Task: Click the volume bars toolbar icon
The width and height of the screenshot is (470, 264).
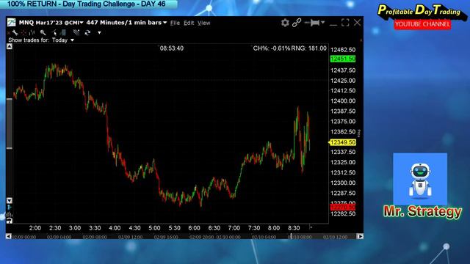Action: 63,32
